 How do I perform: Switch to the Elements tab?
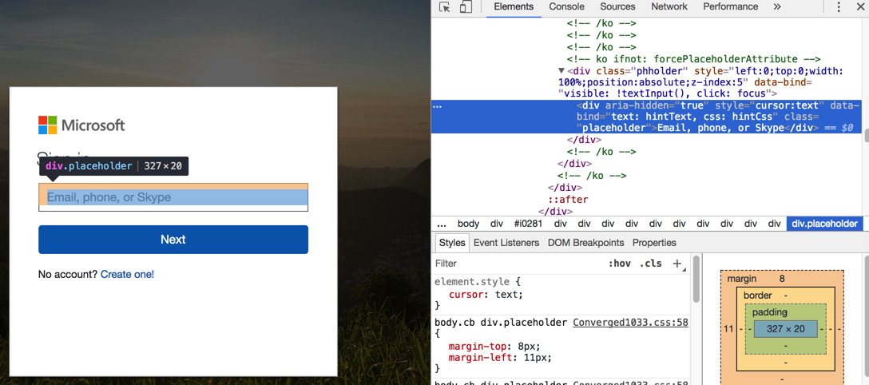tap(514, 6)
